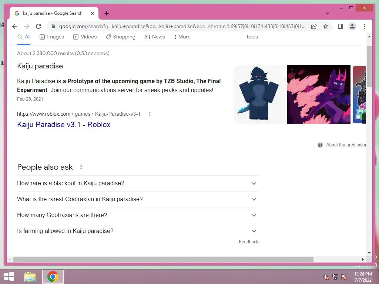Click the Chrome icon in the taskbar
The width and height of the screenshot is (379, 284).
(x=53, y=277)
